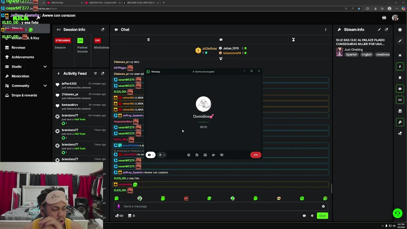This screenshot has height=229, width=407.
Task: Toggle Multistream OFF badge
Action: [x=98, y=40]
